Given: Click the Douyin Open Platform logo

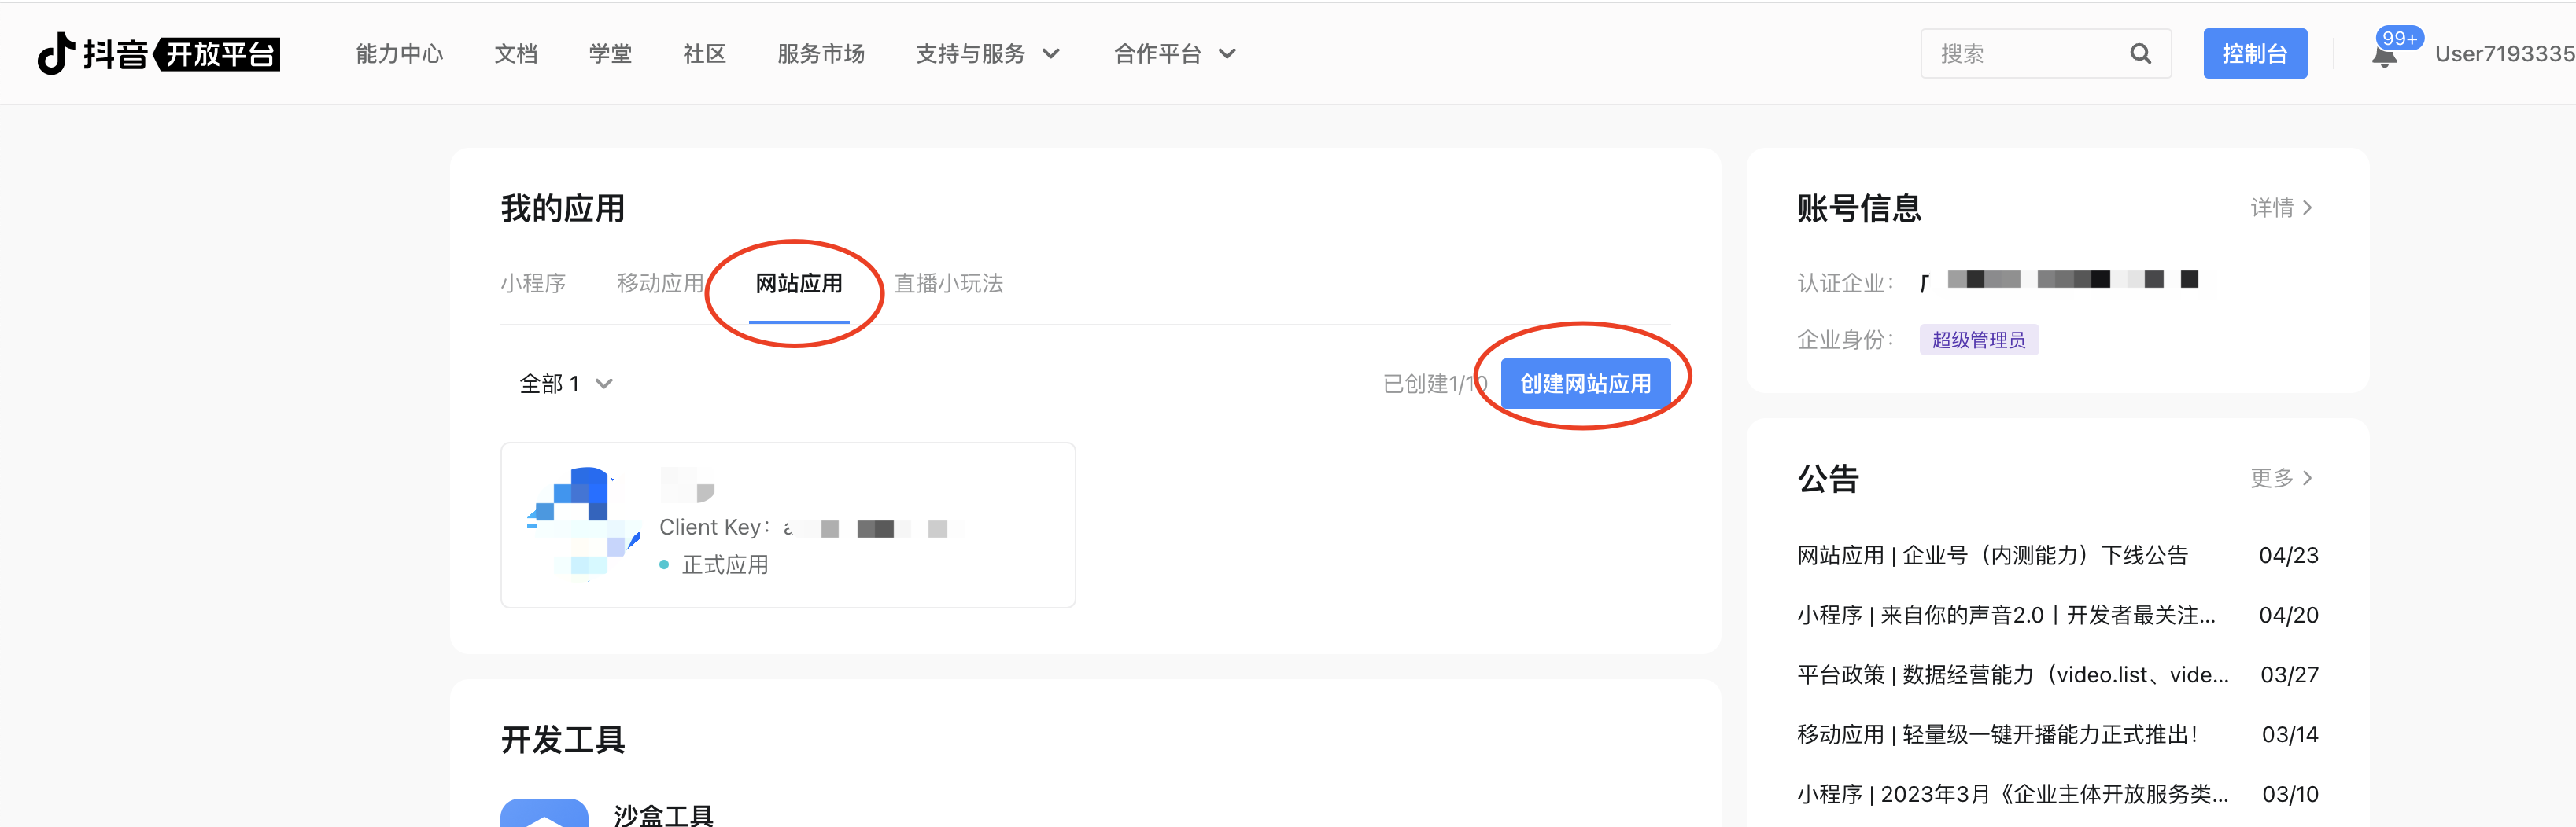Looking at the screenshot, I should [158, 54].
